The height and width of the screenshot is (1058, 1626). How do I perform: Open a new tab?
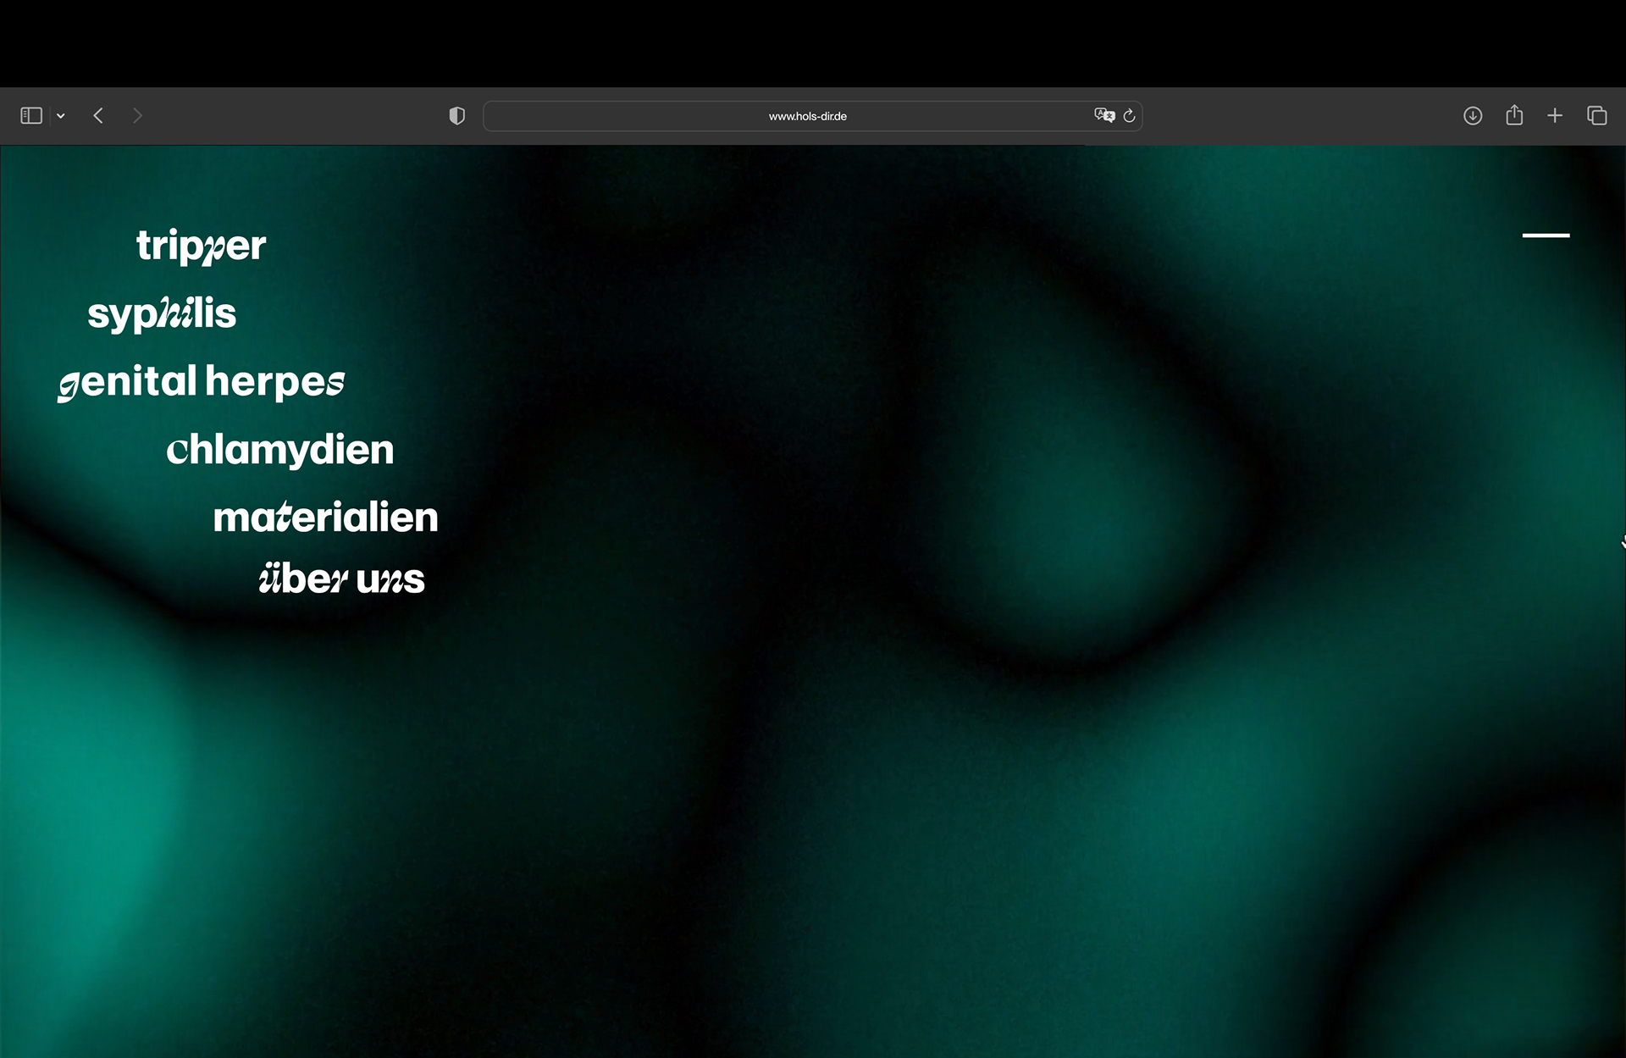coord(1555,115)
